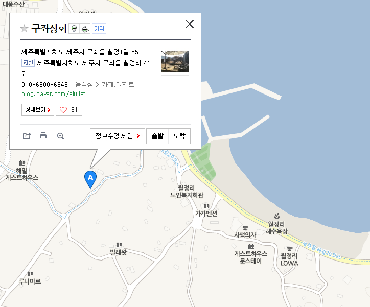Open the 정보수정 제안 suggestion button
370x307 pixels.
pos(117,136)
